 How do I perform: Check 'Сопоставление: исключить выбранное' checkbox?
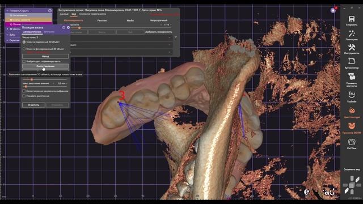pos(24,91)
